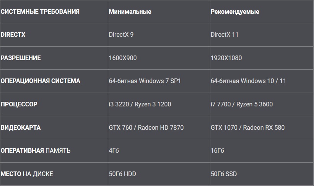Select the ПРОЦЕССОР row label

point(19,104)
